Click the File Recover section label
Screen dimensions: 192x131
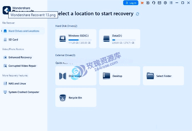tap(8, 23)
